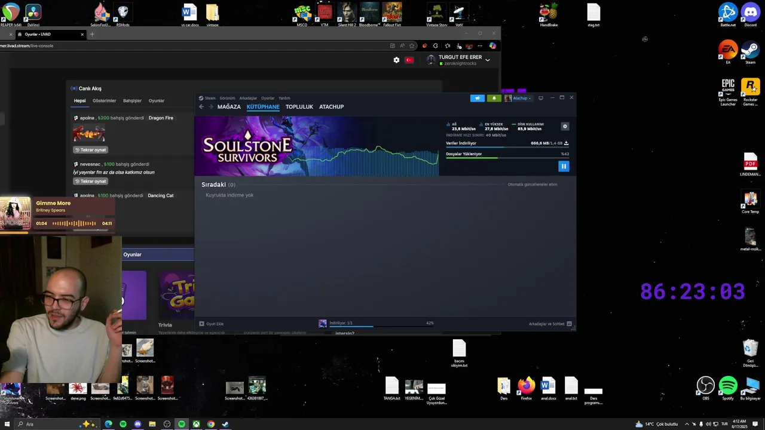This screenshot has height=430, width=765.
Task: Open LIVAD settings gear icon
Action: [396, 60]
